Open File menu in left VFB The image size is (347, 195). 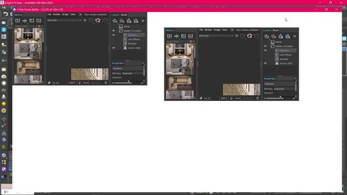pos(49,15)
